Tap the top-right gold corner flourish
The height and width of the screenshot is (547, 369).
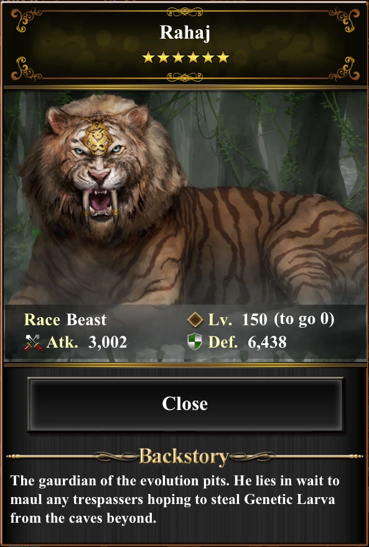pos(344,19)
